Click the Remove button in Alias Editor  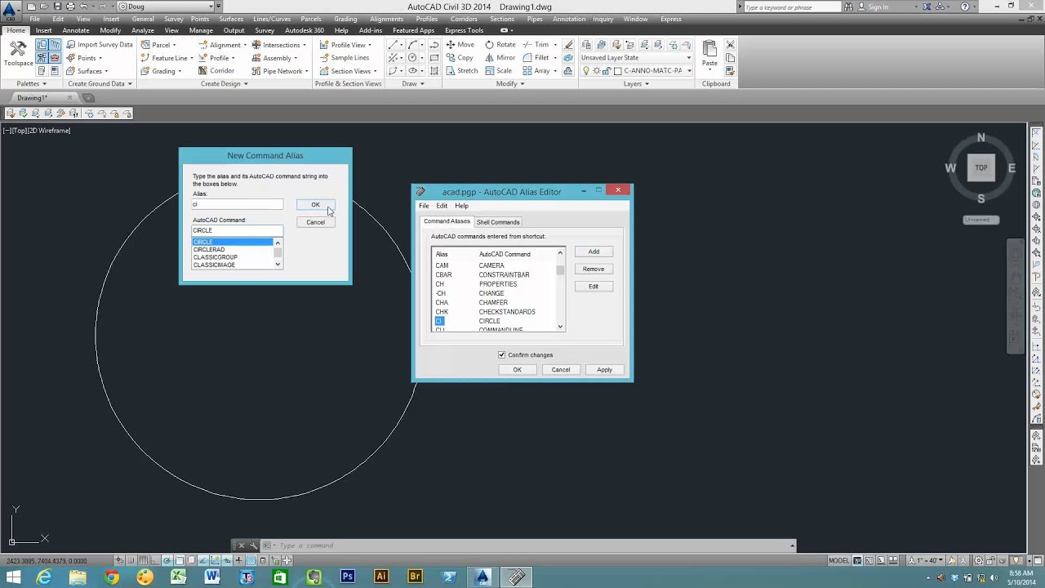coord(594,269)
